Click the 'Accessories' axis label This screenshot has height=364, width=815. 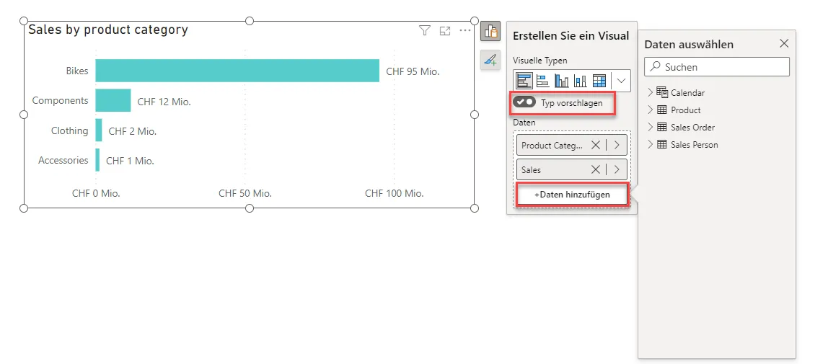[63, 161]
